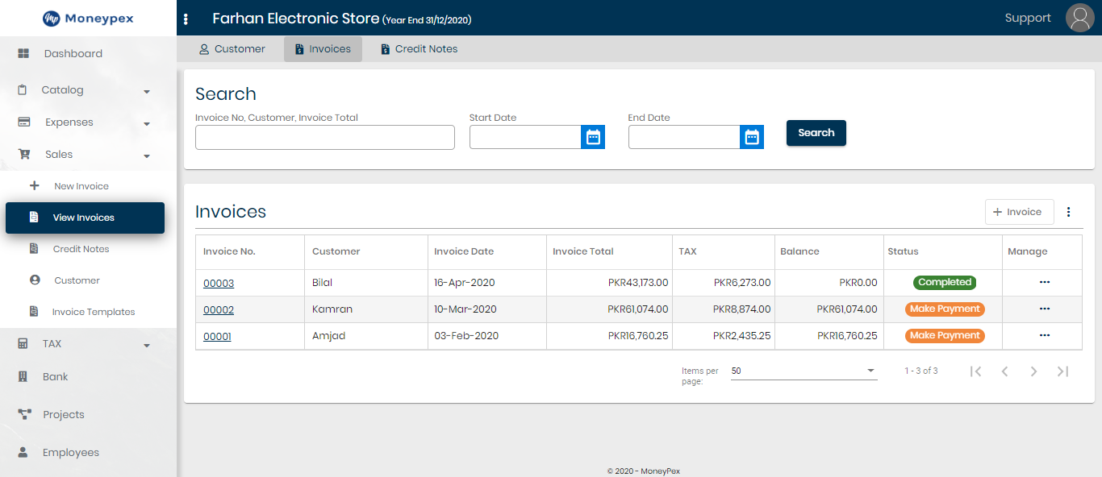Viewport: 1102px width, 477px height.
Task: Click the Invoice Templates document icon
Action: (34, 311)
